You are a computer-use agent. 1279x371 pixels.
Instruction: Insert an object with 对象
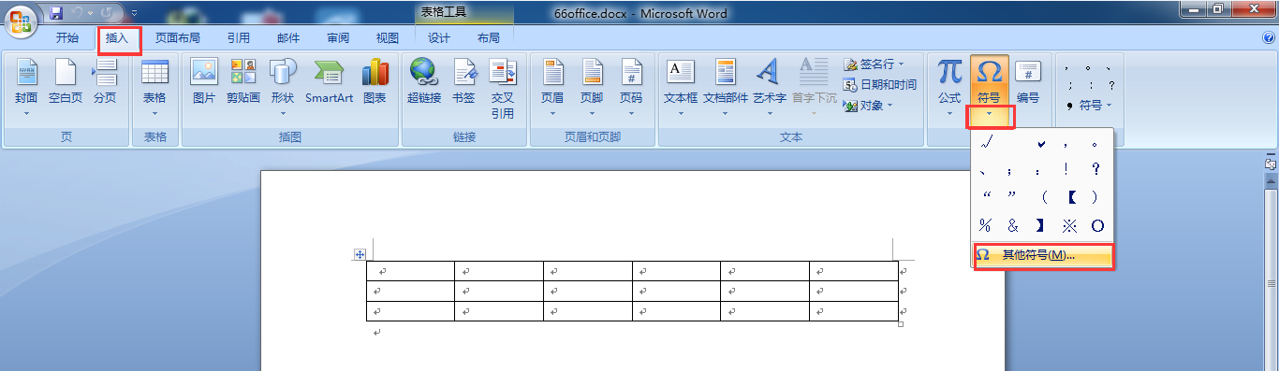pos(868,106)
